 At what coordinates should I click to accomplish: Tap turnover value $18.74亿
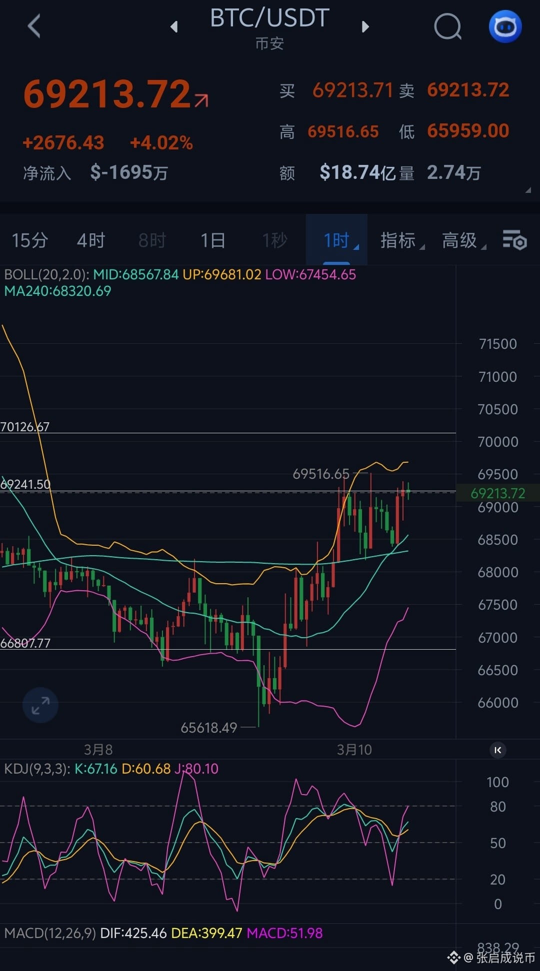pyautogui.click(x=357, y=173)
